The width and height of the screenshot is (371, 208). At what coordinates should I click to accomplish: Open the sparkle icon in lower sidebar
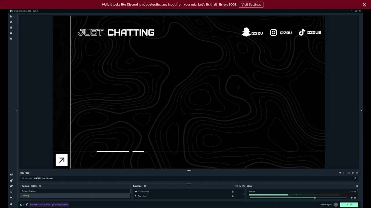point(11,192)
